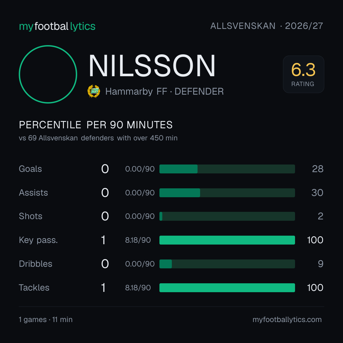Click the Hammarby FF club crest icon

pos(94,91)
